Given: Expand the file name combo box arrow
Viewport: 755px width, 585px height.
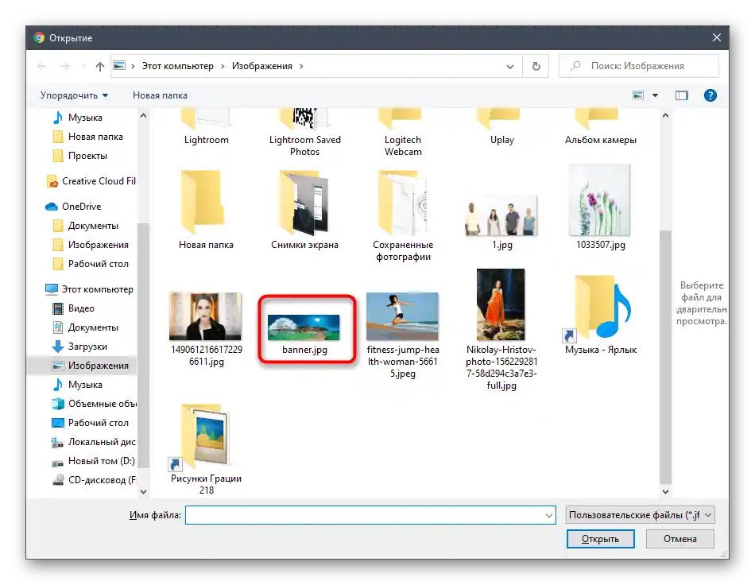Looking at the screenshot, I should 548,515.
